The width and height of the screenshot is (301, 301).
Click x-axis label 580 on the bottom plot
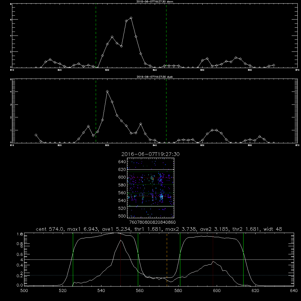coord(178,291)
